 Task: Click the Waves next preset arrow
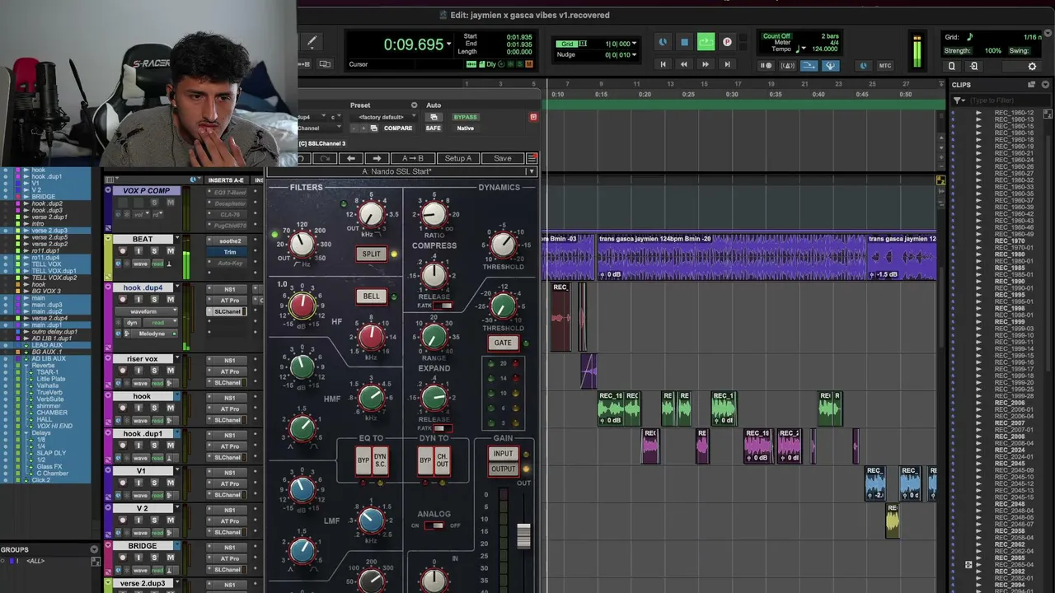[x=377, y=158]
